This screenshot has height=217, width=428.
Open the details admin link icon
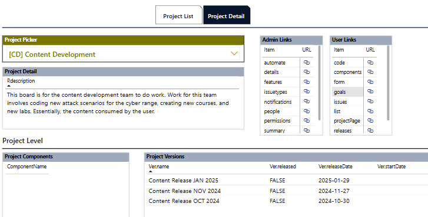[x=307, y=72]
